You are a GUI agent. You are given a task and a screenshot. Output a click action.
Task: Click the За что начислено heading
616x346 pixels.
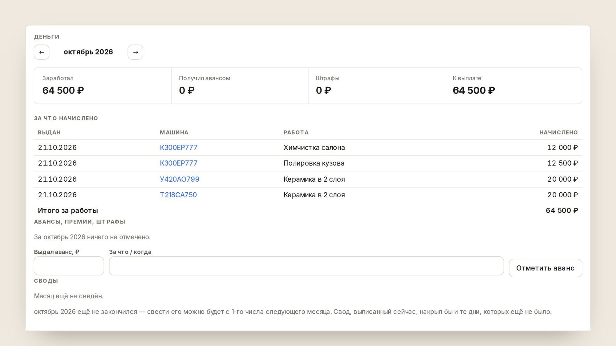(66, 118)
